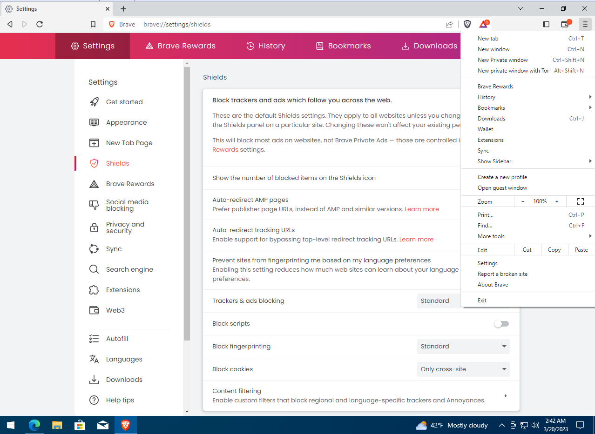Open the Trackers & ads blocking dropdown
The height and width of the screenshot is (434, 595).
[x=439, y=301]
